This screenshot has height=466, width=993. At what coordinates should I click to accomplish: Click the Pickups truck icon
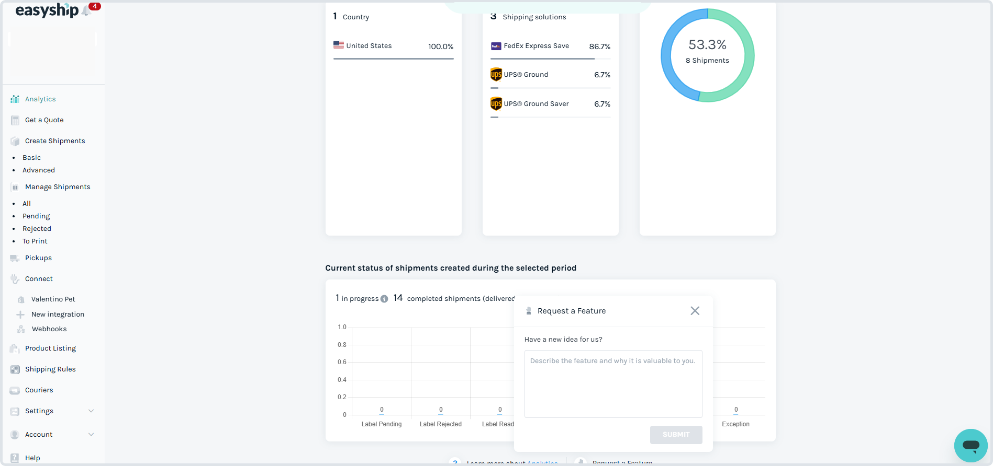(x=15, y=258)
